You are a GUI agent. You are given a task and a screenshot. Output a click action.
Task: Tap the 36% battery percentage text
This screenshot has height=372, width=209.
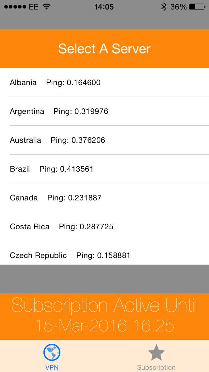(178, 7)
